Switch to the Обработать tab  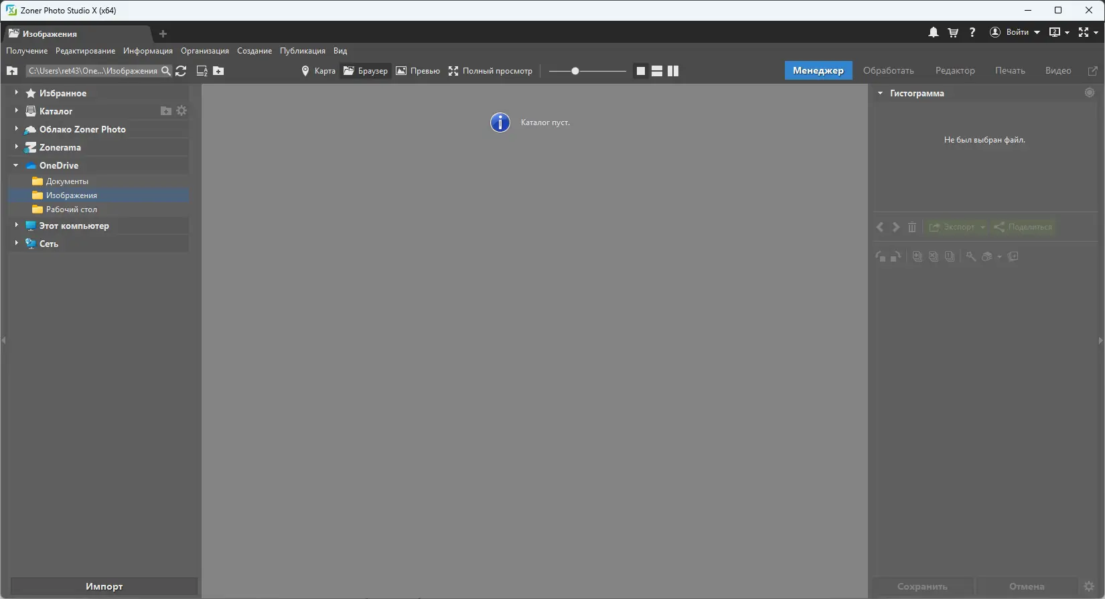[x=889, y=71]
